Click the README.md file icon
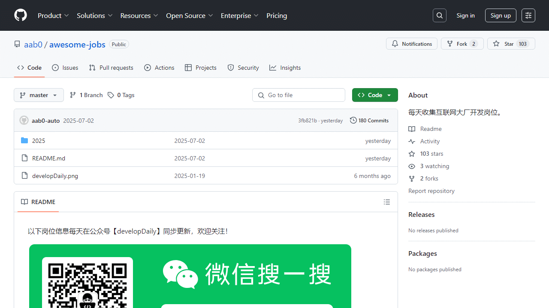The image size is (549, 308). point(24,158)
